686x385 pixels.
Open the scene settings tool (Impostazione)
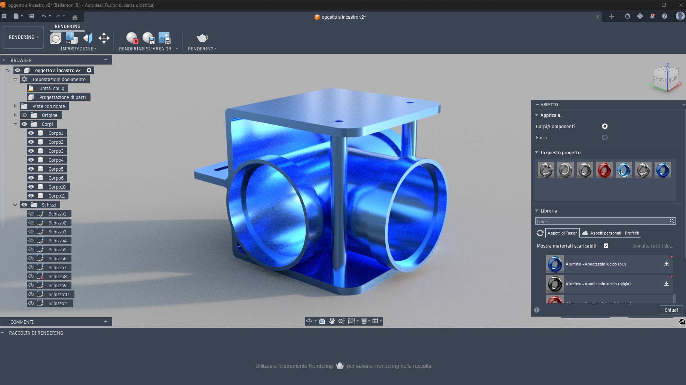[x=56, y=37]
